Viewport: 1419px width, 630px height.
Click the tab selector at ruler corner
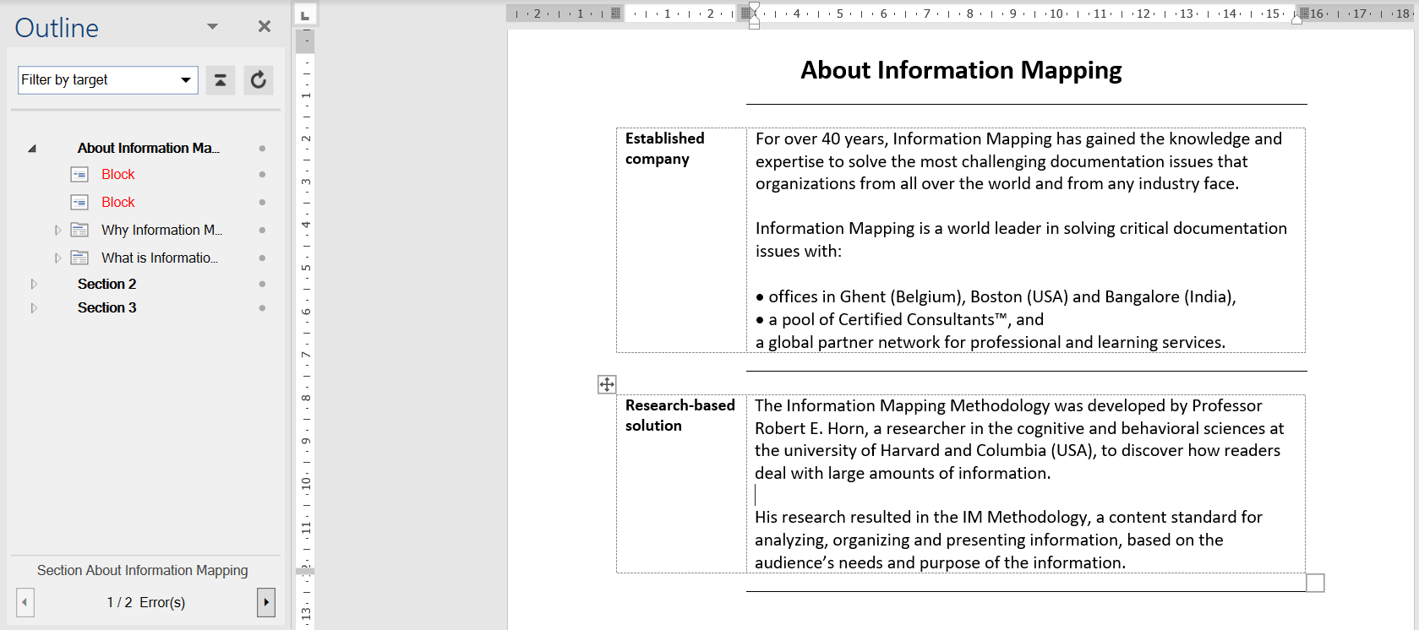(305, 14)
